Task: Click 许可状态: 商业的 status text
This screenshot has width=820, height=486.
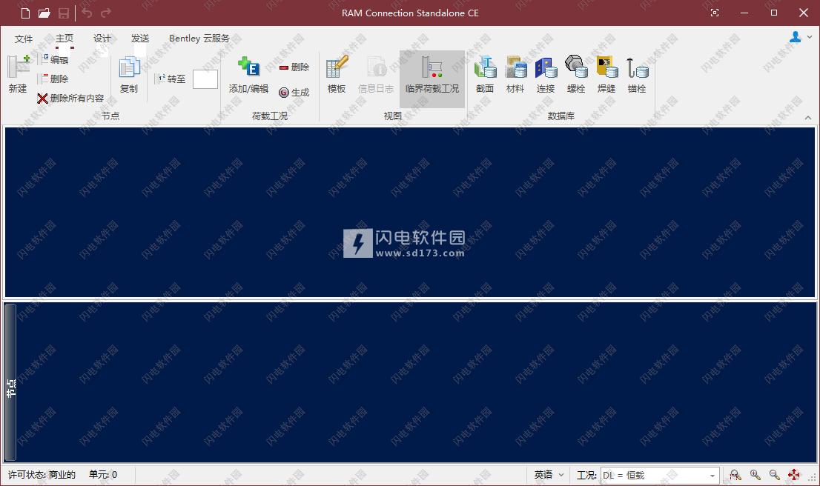Action: (42, 475)
